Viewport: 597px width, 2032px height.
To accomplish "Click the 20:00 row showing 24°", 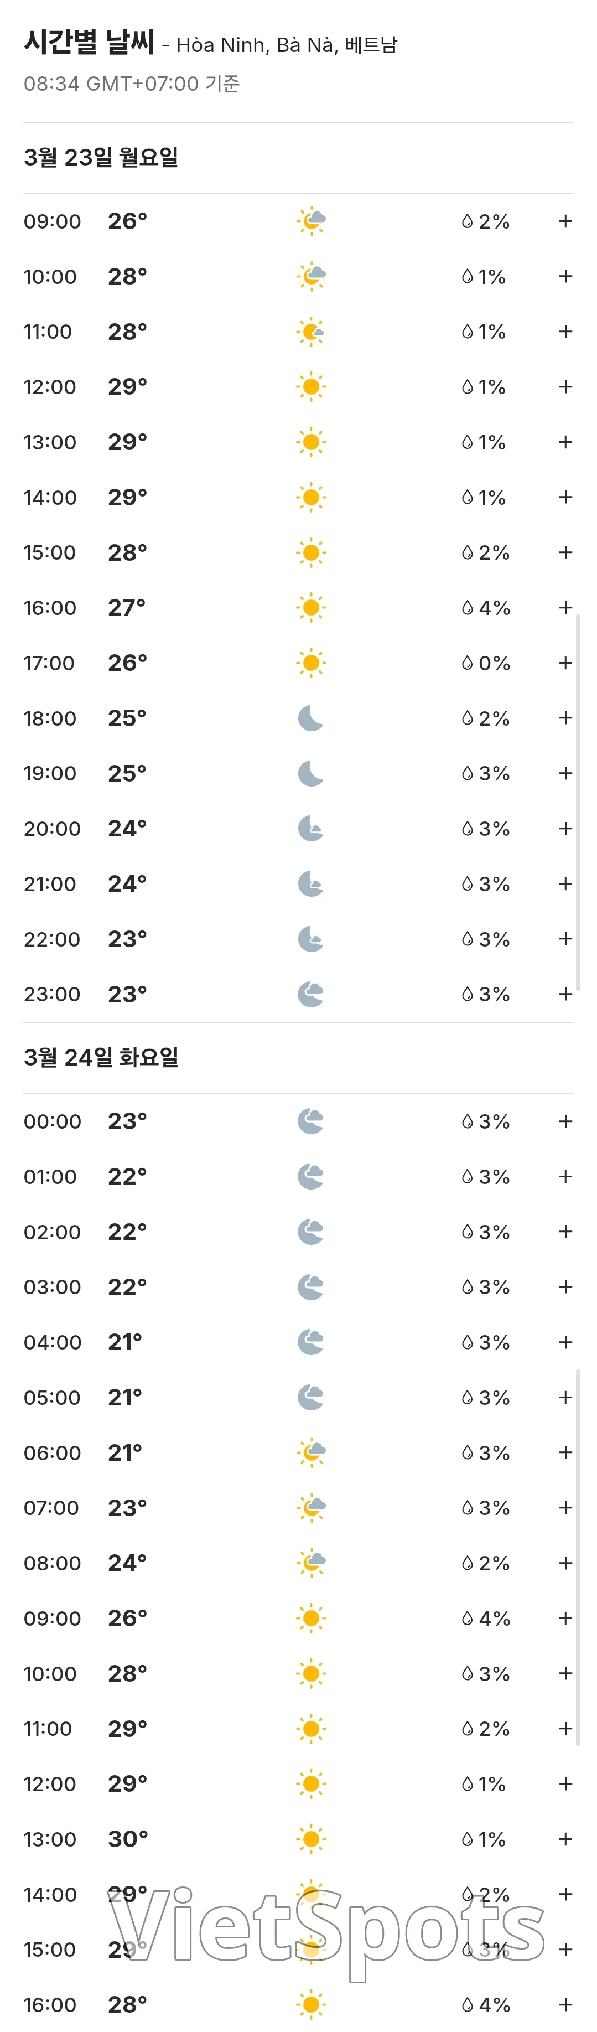I will pyautogui.click(x=298, y=828).
